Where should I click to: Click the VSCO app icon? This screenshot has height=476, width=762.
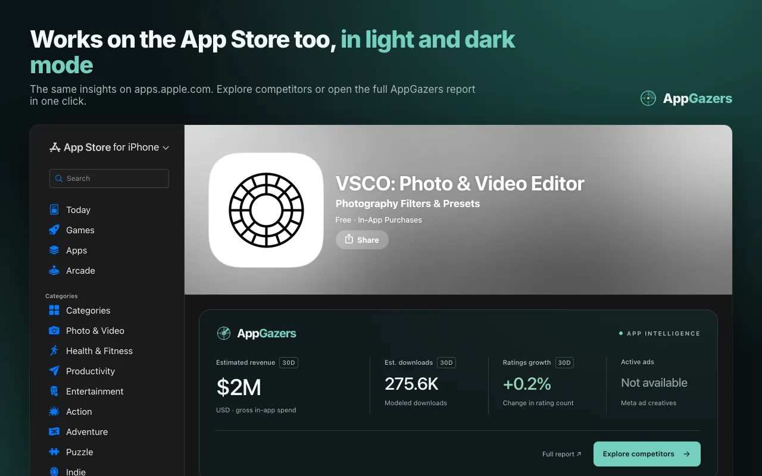(x=266, y=209)
